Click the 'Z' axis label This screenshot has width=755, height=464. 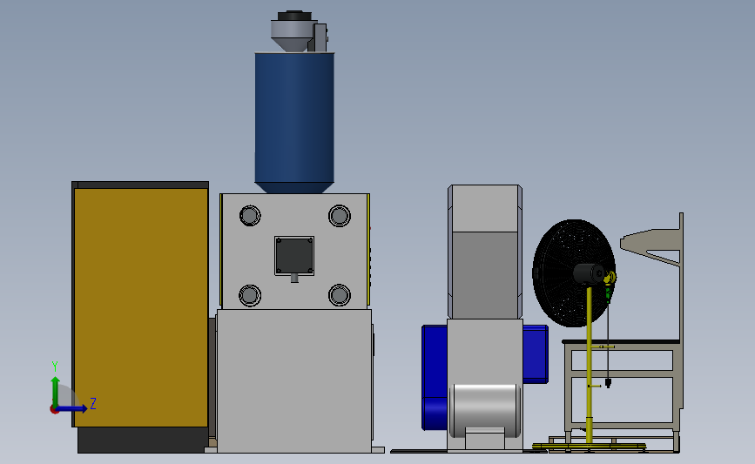[x=93, y=403]
